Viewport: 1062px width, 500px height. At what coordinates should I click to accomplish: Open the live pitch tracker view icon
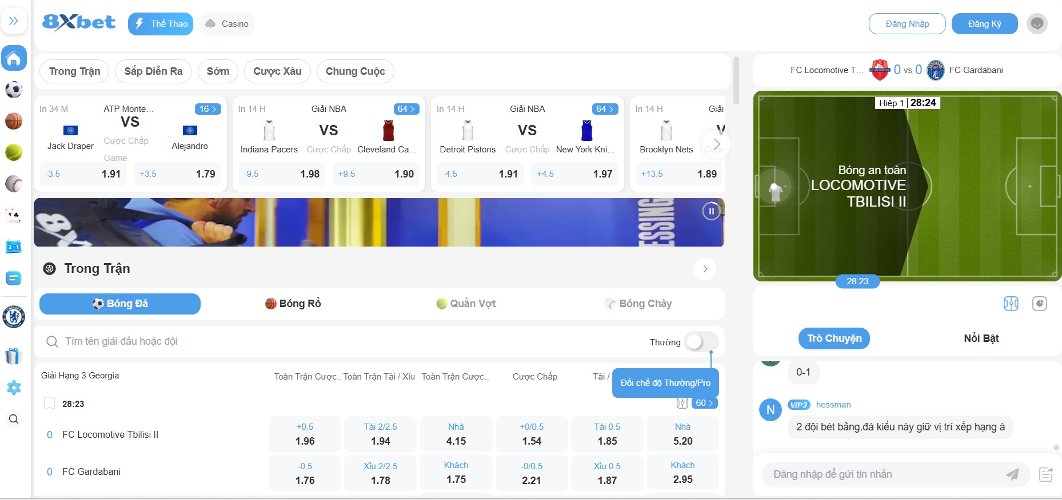[1011, 304]
